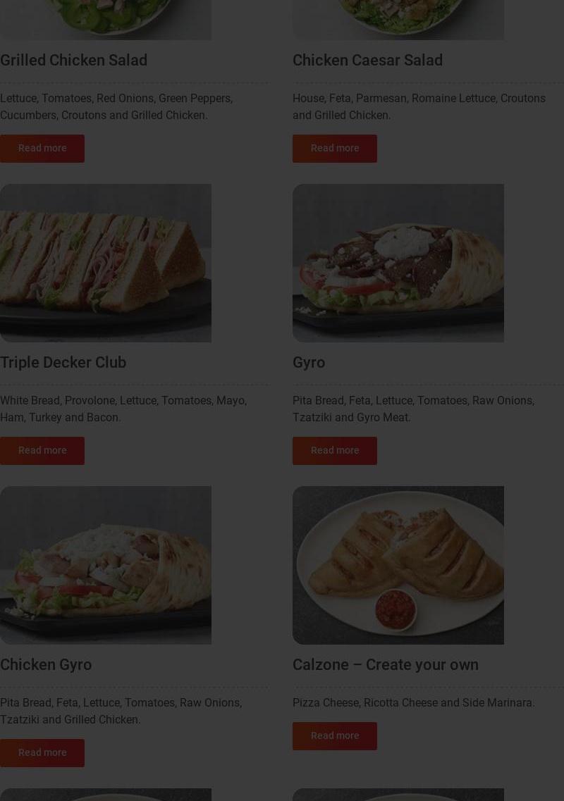Screen dimensions: 564x801
Task: Click Read more under Chicken Caesar Salad
Action: click(334, 148)
